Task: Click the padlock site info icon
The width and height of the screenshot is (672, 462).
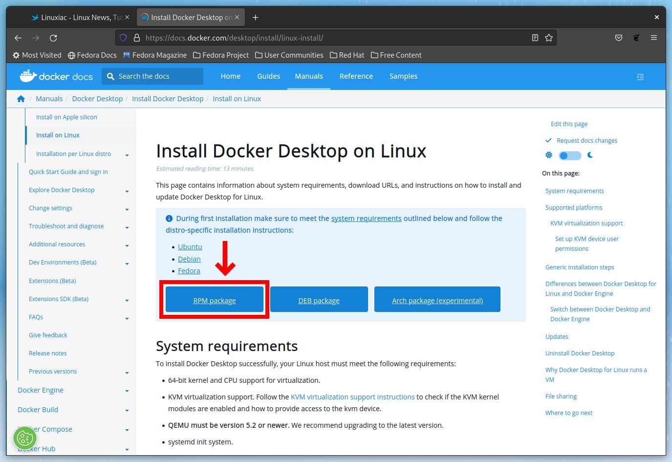Action: pyautogui.click(x=137, y=38)
